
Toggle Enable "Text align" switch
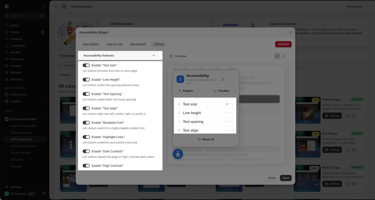tap(86, 108)
